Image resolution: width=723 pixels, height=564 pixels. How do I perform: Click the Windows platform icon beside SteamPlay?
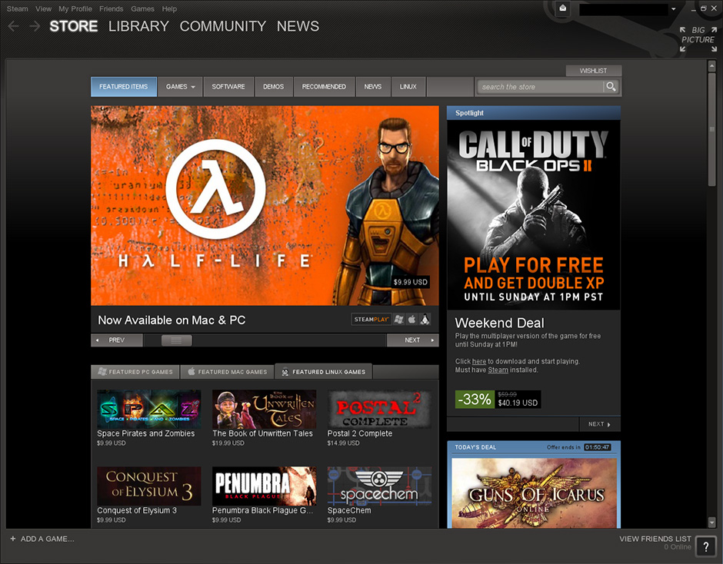399,320
